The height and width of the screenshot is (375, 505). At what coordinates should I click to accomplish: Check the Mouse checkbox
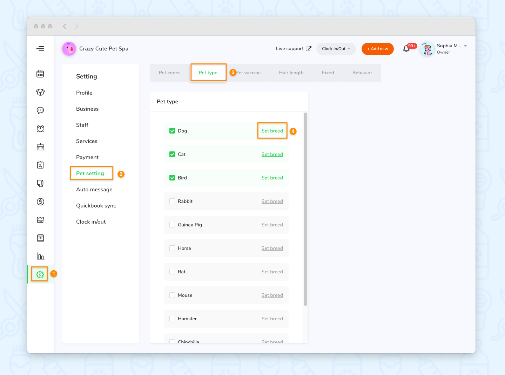click(172, 295)
